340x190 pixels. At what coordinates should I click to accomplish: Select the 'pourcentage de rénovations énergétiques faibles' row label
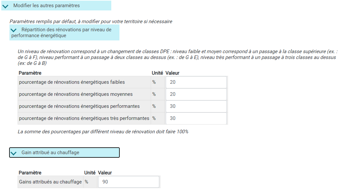point(72,82)
